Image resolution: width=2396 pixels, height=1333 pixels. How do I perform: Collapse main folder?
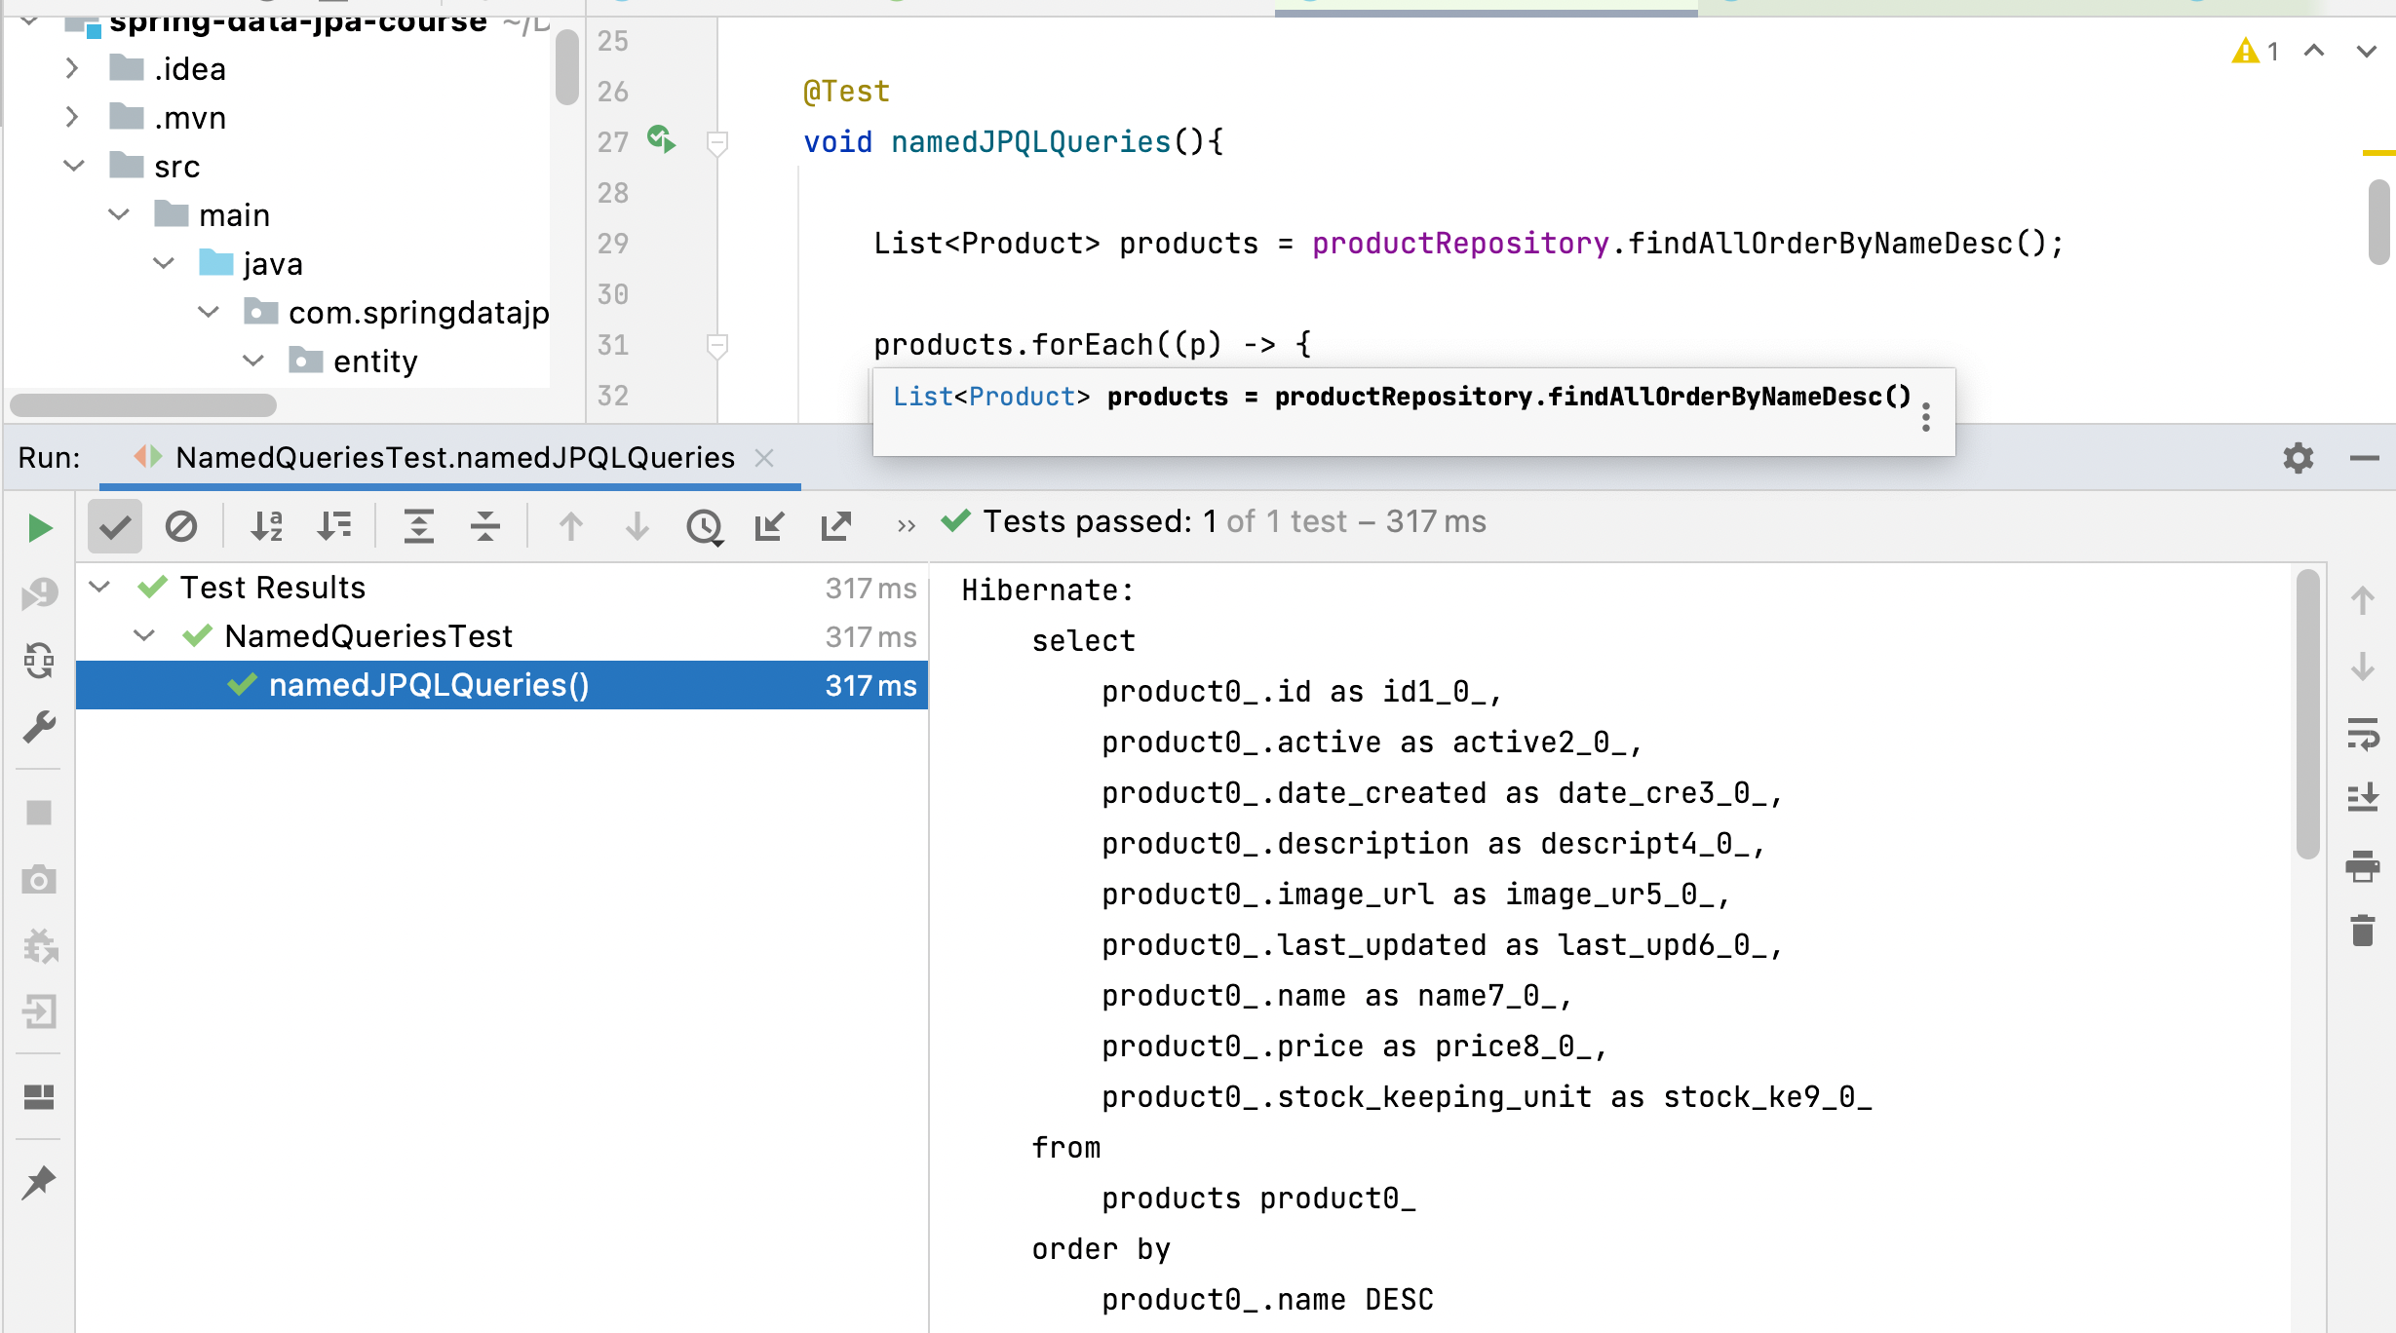(119, 214)
